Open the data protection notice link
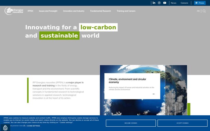This screenshot has width=210, height=131. [17, 126]
